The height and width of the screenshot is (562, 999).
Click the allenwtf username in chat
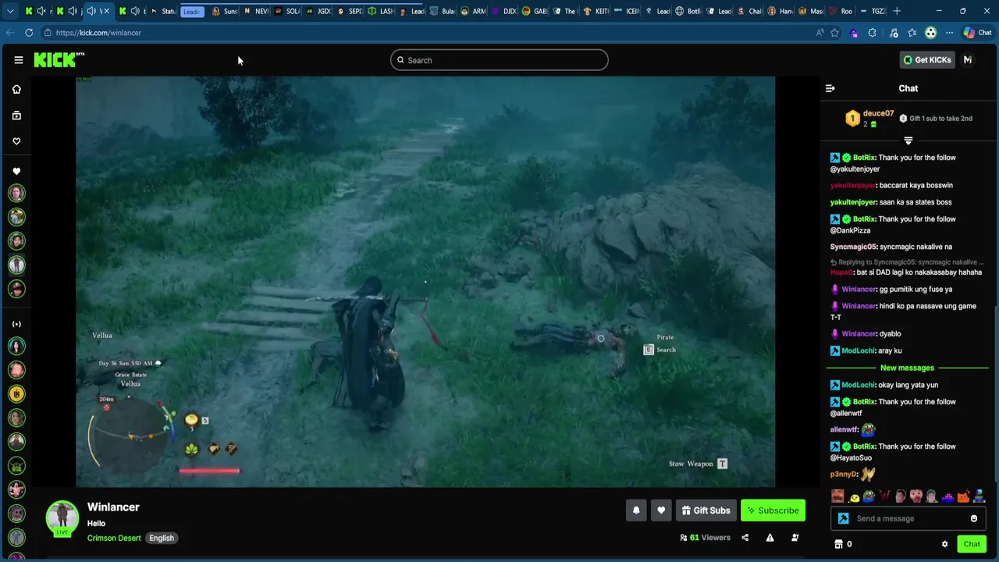coord(844,430)
